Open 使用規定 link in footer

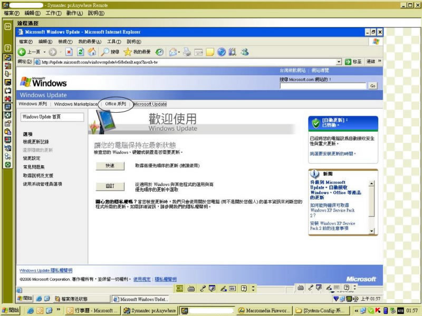point(142,279)
